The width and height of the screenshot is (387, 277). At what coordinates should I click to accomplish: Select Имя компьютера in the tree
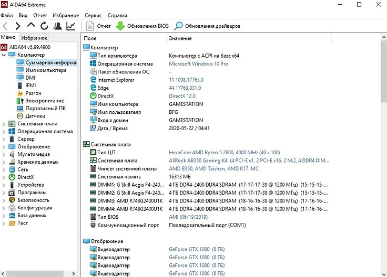(x=42, y=70)
